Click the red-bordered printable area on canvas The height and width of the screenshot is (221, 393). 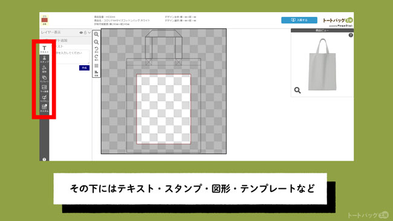point(163,109)
